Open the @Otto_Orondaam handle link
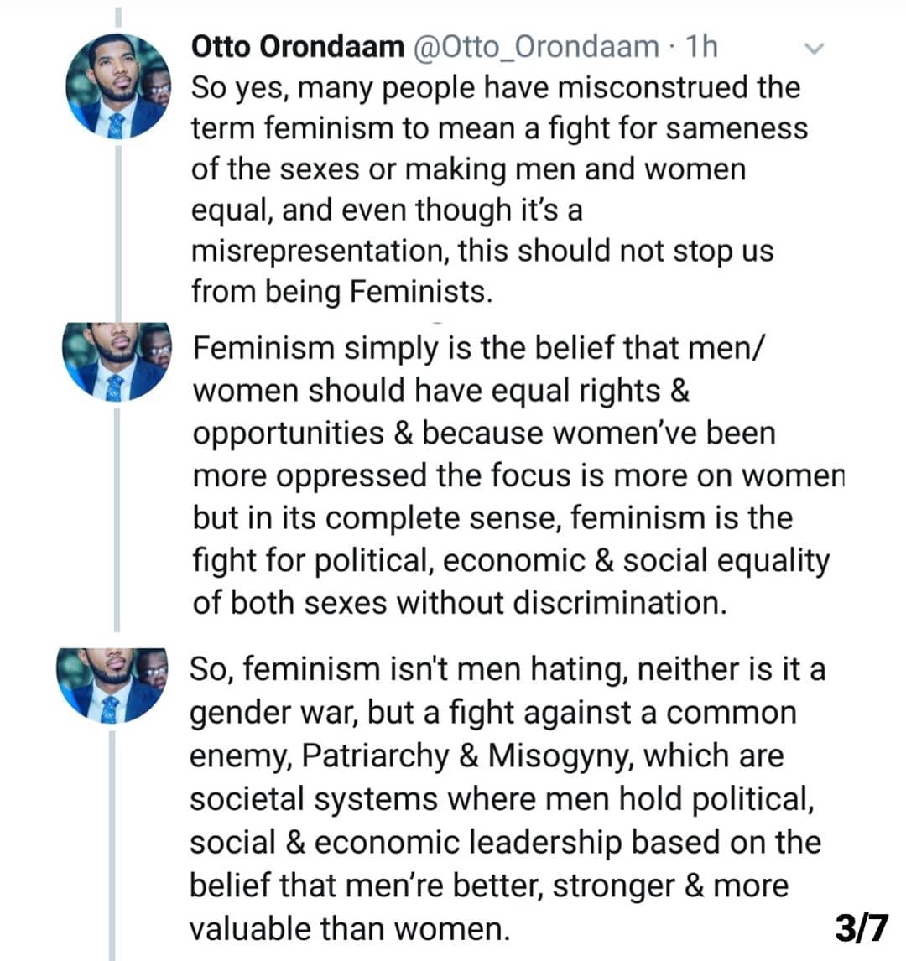The image size is (906, 961). [x=536, y=47]
